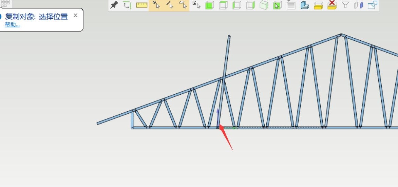398x187 pixels.
Task: Open the lined list page icon
Action: pos(291,5)
